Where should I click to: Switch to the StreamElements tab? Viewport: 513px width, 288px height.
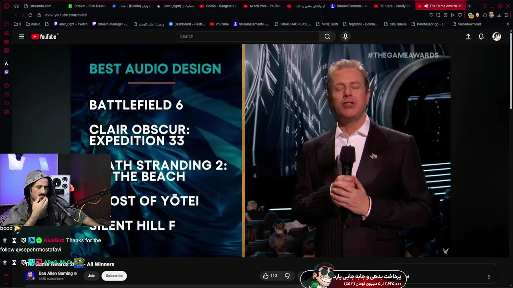349,6
